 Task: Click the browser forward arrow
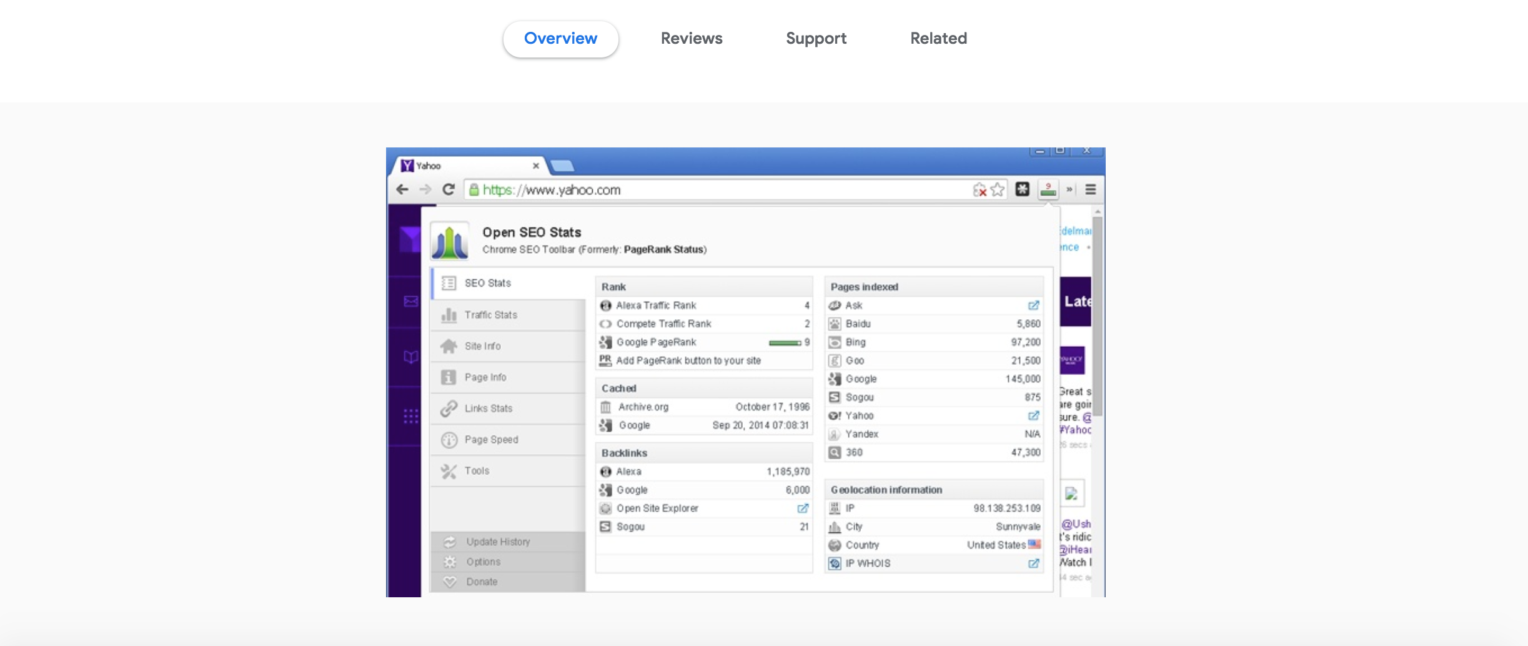[x=425, y=189]
